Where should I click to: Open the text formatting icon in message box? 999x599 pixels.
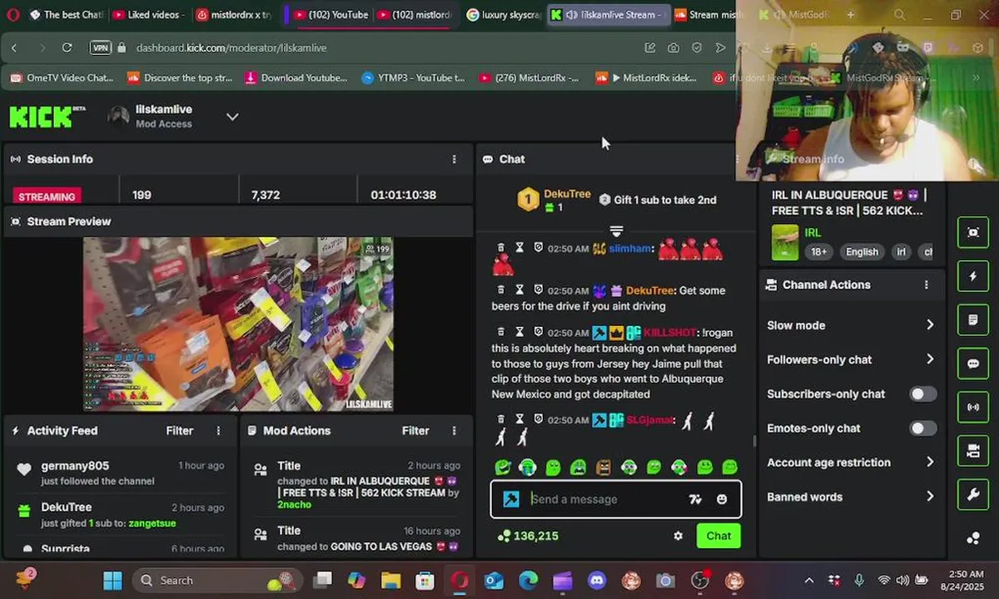click(695, 499)
